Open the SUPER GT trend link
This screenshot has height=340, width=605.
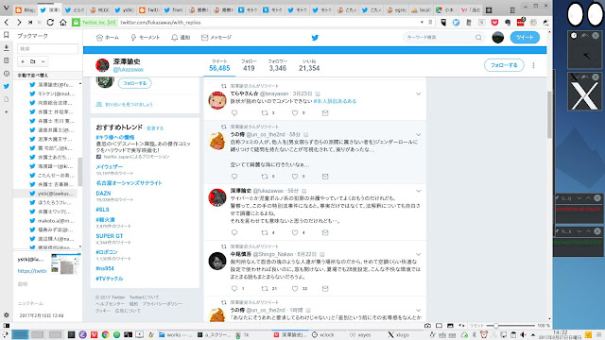[110, 236]
